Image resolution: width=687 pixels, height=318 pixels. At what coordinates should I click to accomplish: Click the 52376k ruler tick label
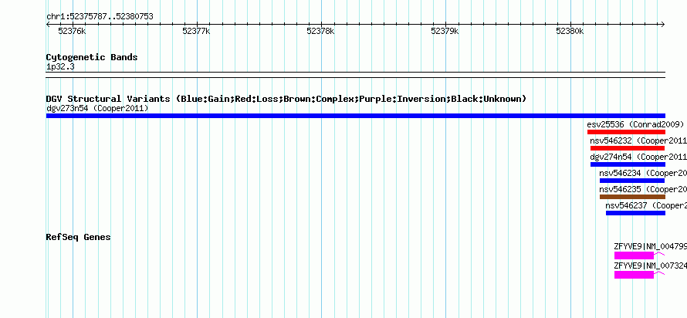pyautogui.click(x=72, y=31)
